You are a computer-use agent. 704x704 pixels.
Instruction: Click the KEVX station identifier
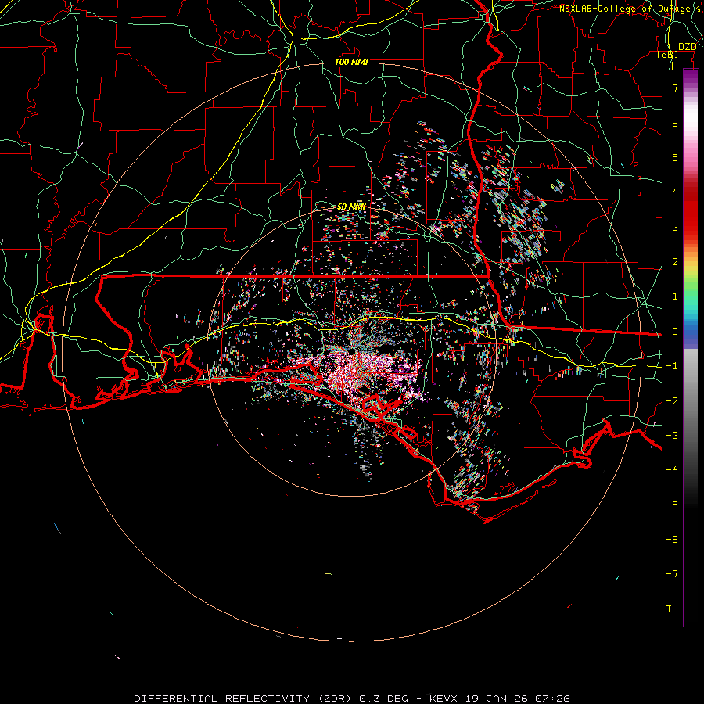click(444, 699)
